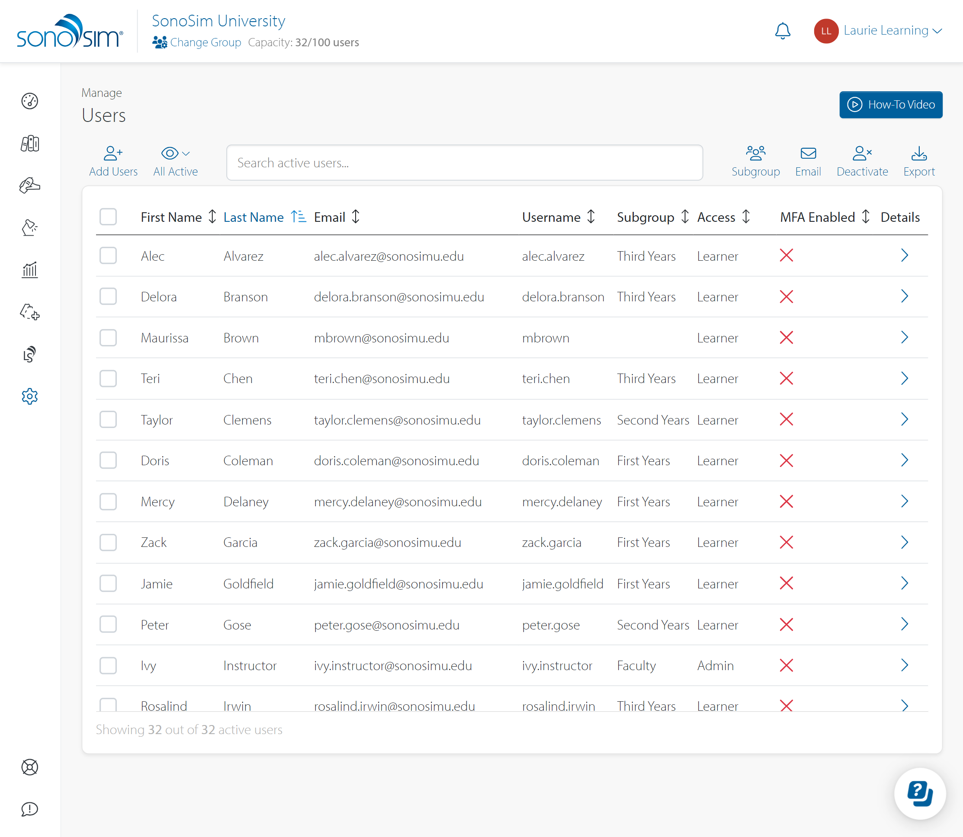Click the How-To Video button

pos(891,105)
